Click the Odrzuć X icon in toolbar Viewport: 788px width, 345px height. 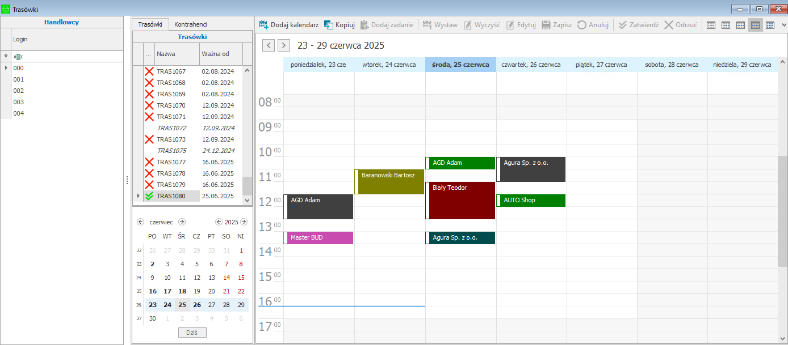[669, 25]
